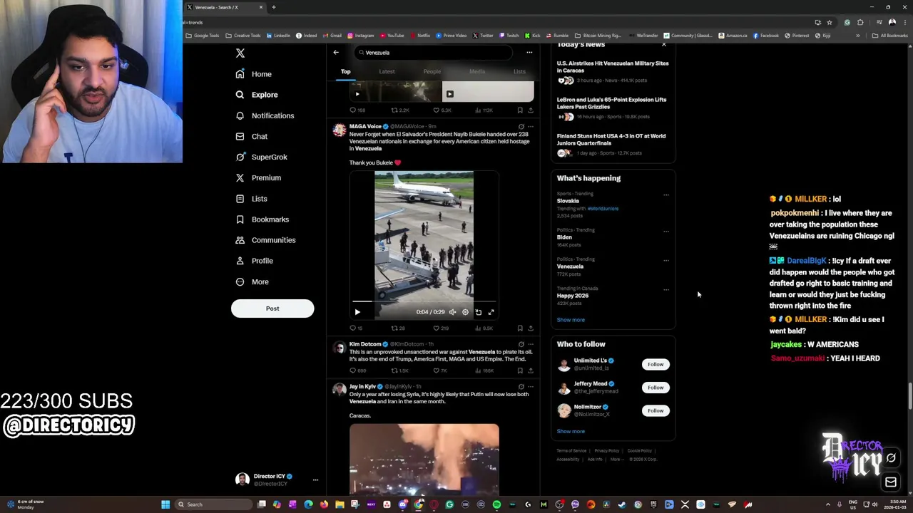Bookmark the Kim Dotcom post
The image size is (913, 513).
519,370
